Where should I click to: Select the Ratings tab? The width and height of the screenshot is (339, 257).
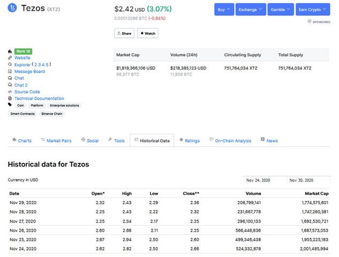(189, 141)
